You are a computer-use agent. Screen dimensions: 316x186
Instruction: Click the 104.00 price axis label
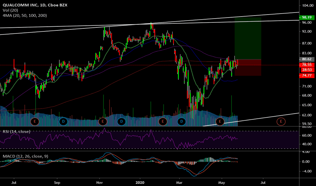[x=308, y=5]
